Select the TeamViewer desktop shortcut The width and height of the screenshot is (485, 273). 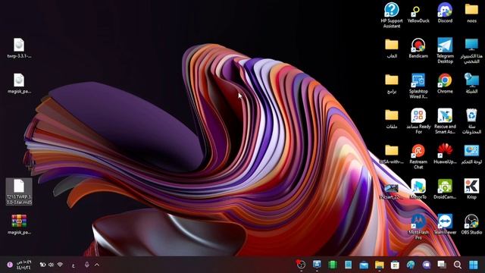pyautogui.click(x=445, y=224)
